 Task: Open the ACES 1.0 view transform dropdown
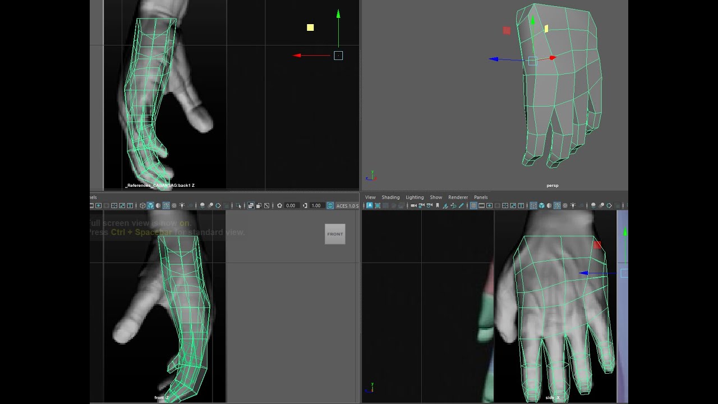(347, 205)
